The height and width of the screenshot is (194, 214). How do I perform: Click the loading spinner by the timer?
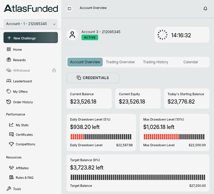coord(162,35)
